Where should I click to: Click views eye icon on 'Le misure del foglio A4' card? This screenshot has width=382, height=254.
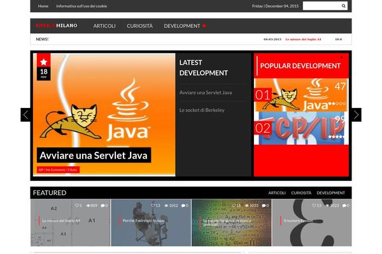[x=88, y=206]
